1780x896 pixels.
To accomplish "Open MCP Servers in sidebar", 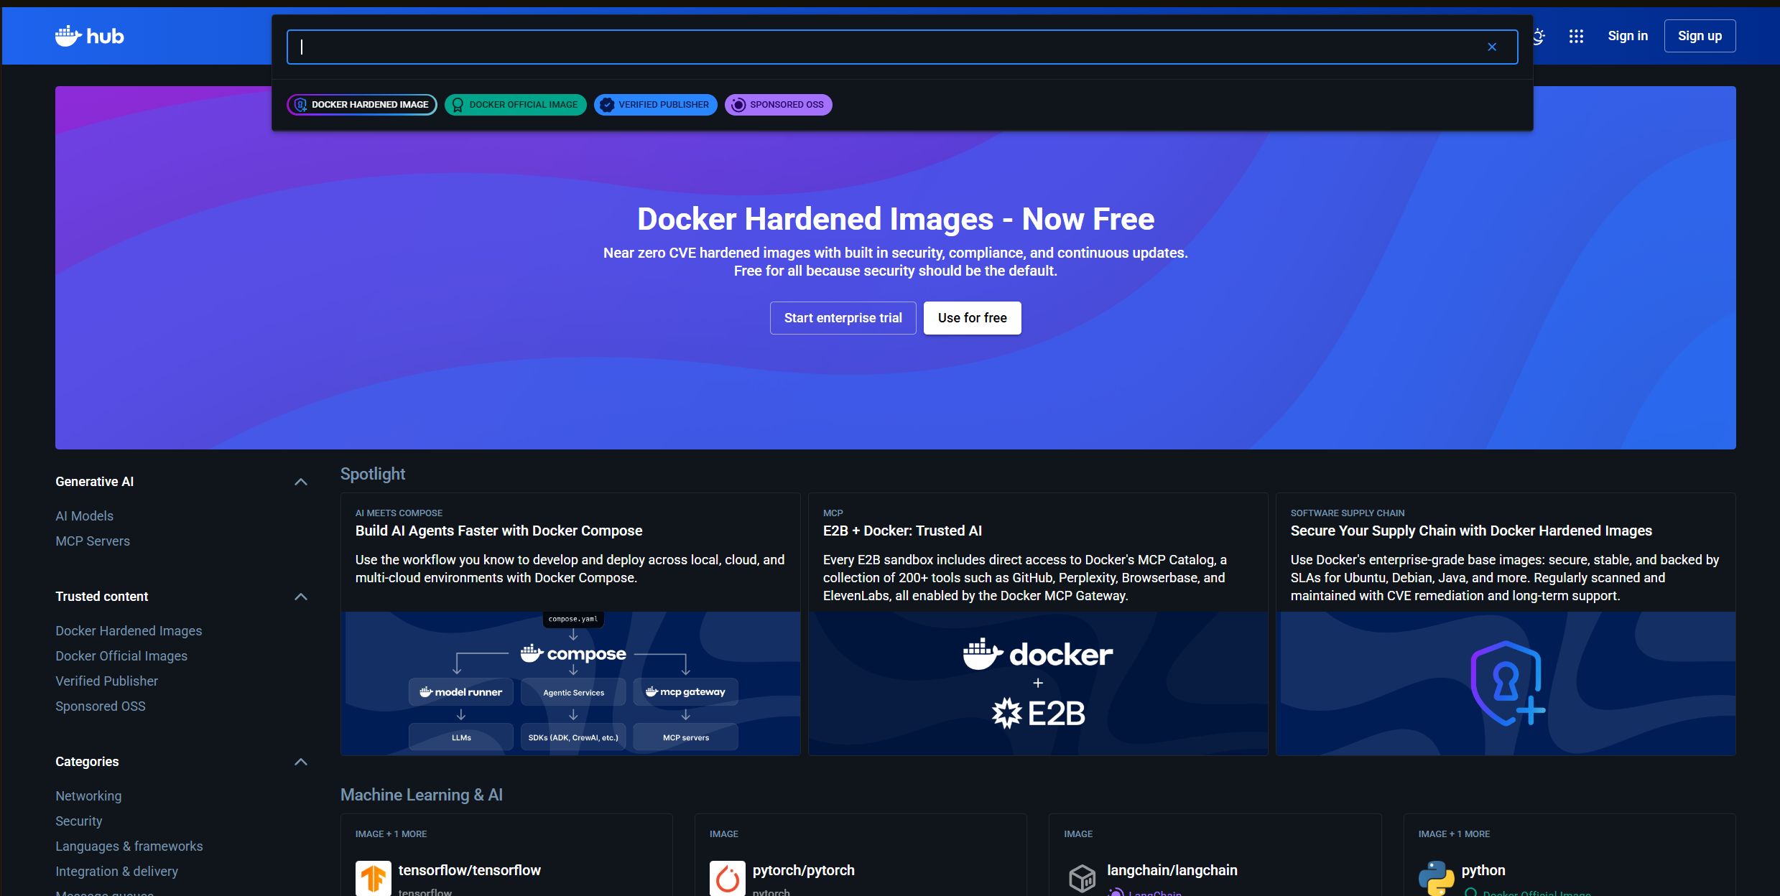I will [x=93, y=541].
